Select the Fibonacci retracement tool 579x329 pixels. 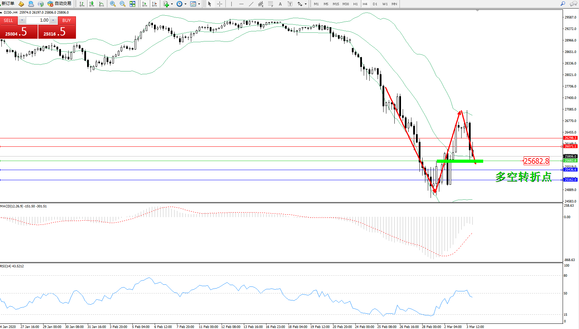click(270, 4)
